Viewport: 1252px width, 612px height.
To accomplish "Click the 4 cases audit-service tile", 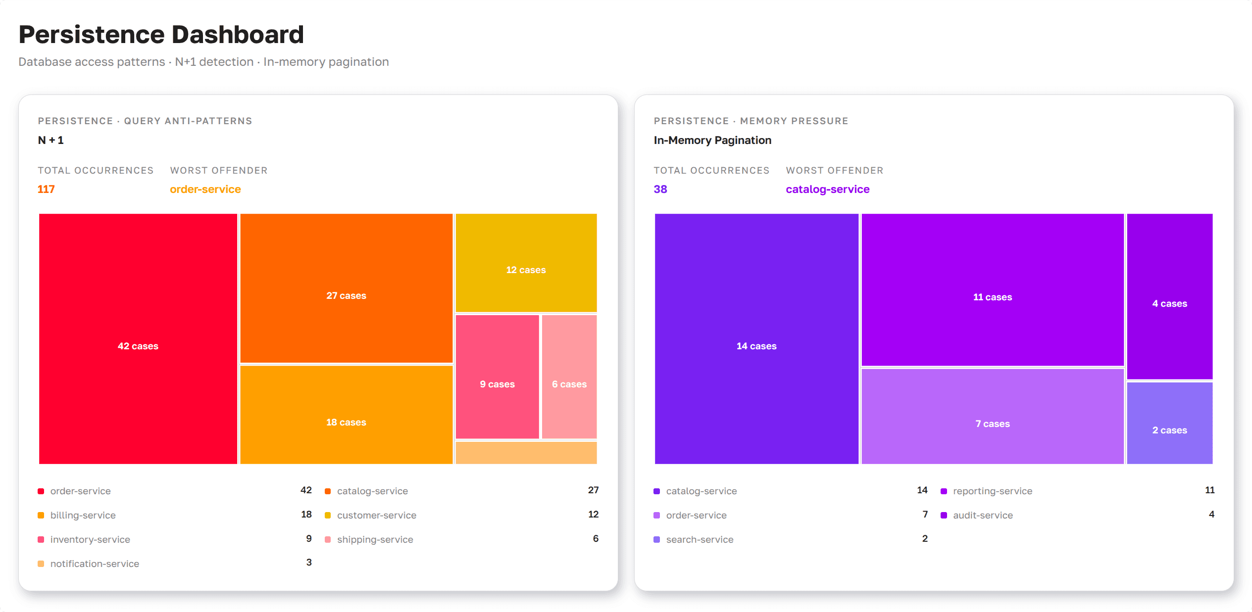I will coord(1169,296).
